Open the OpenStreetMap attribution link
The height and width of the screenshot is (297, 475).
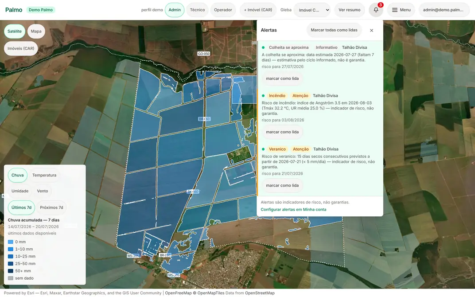[260, 293]
